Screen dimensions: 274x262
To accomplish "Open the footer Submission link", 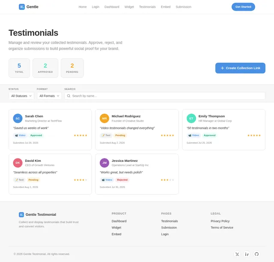I will [x=169, y=227].
